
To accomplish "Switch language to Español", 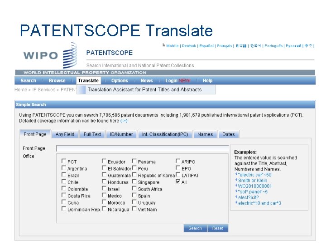I will [206, 46].
